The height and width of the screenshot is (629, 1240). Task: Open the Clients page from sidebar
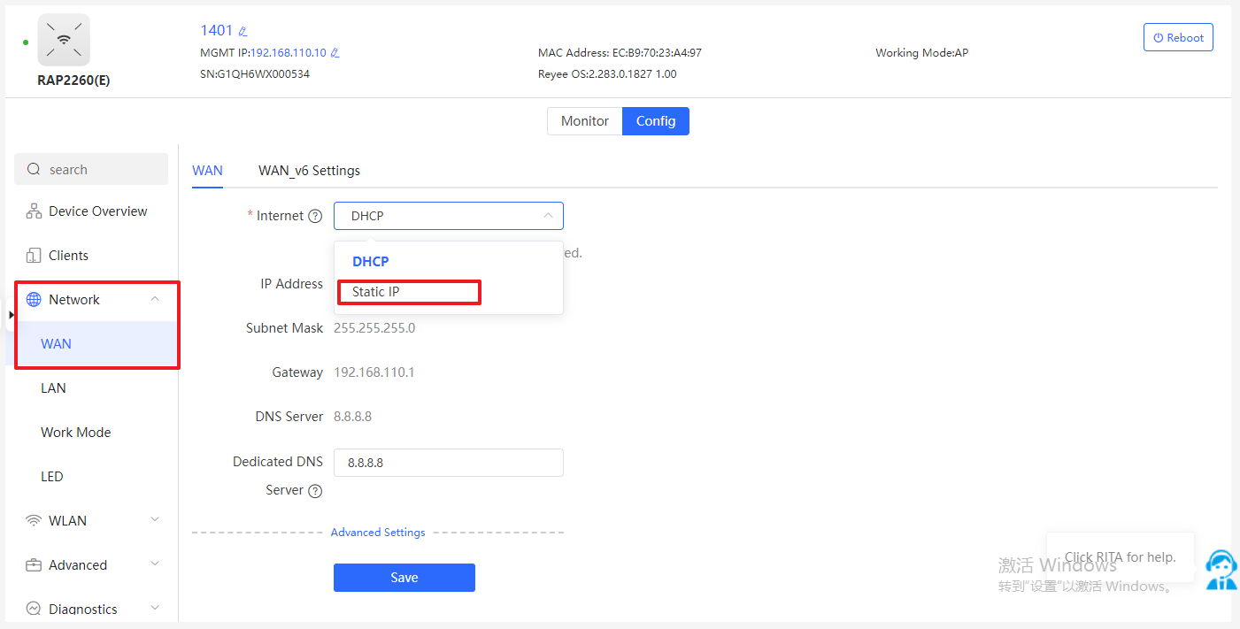click(68, 256)
